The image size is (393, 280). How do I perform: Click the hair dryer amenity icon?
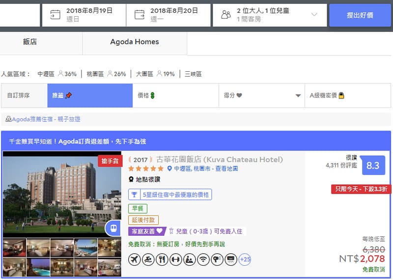click(217, 259)
